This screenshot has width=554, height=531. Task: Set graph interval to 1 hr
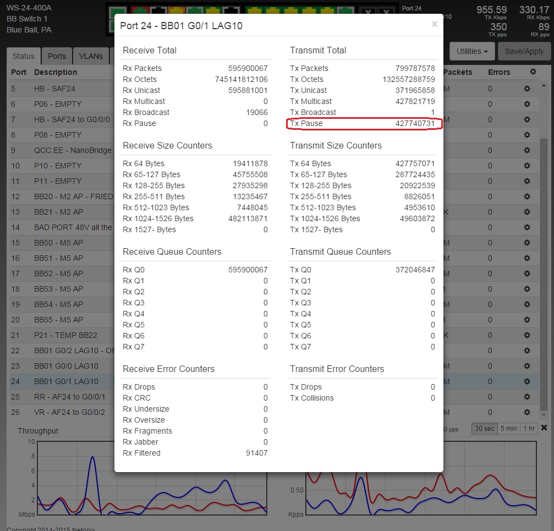coord(529,429)
